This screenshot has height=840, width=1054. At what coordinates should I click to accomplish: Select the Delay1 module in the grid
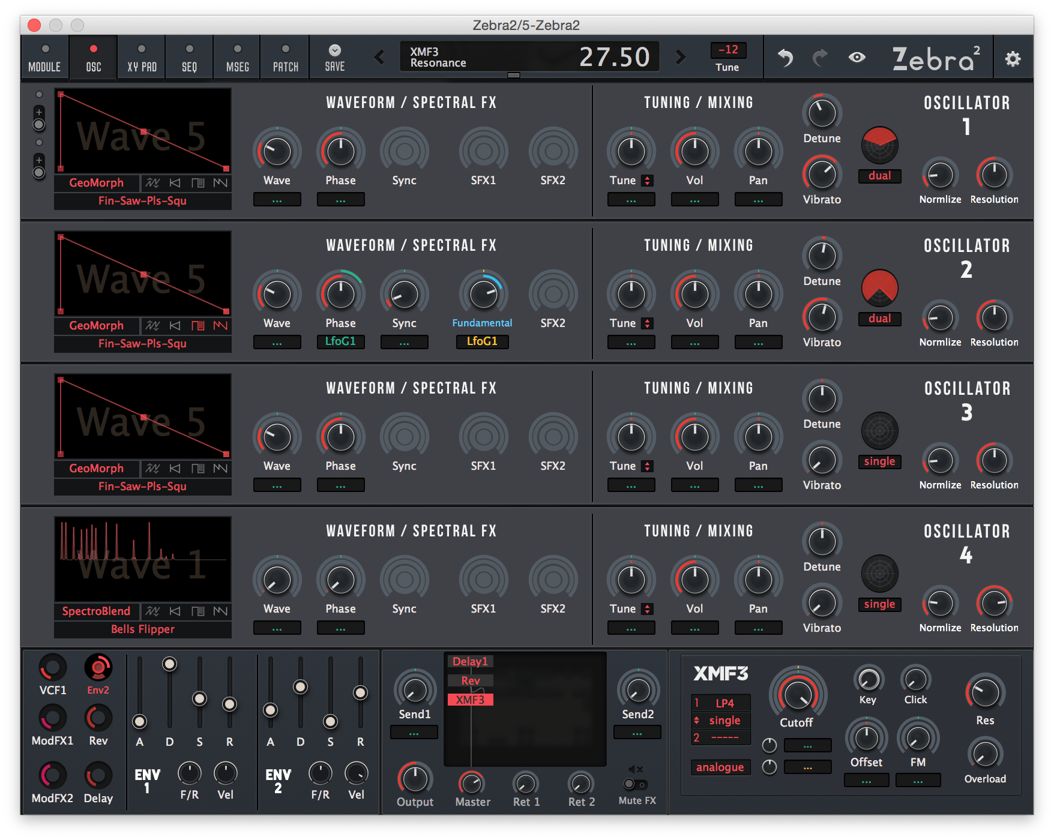tap(470, 661)
